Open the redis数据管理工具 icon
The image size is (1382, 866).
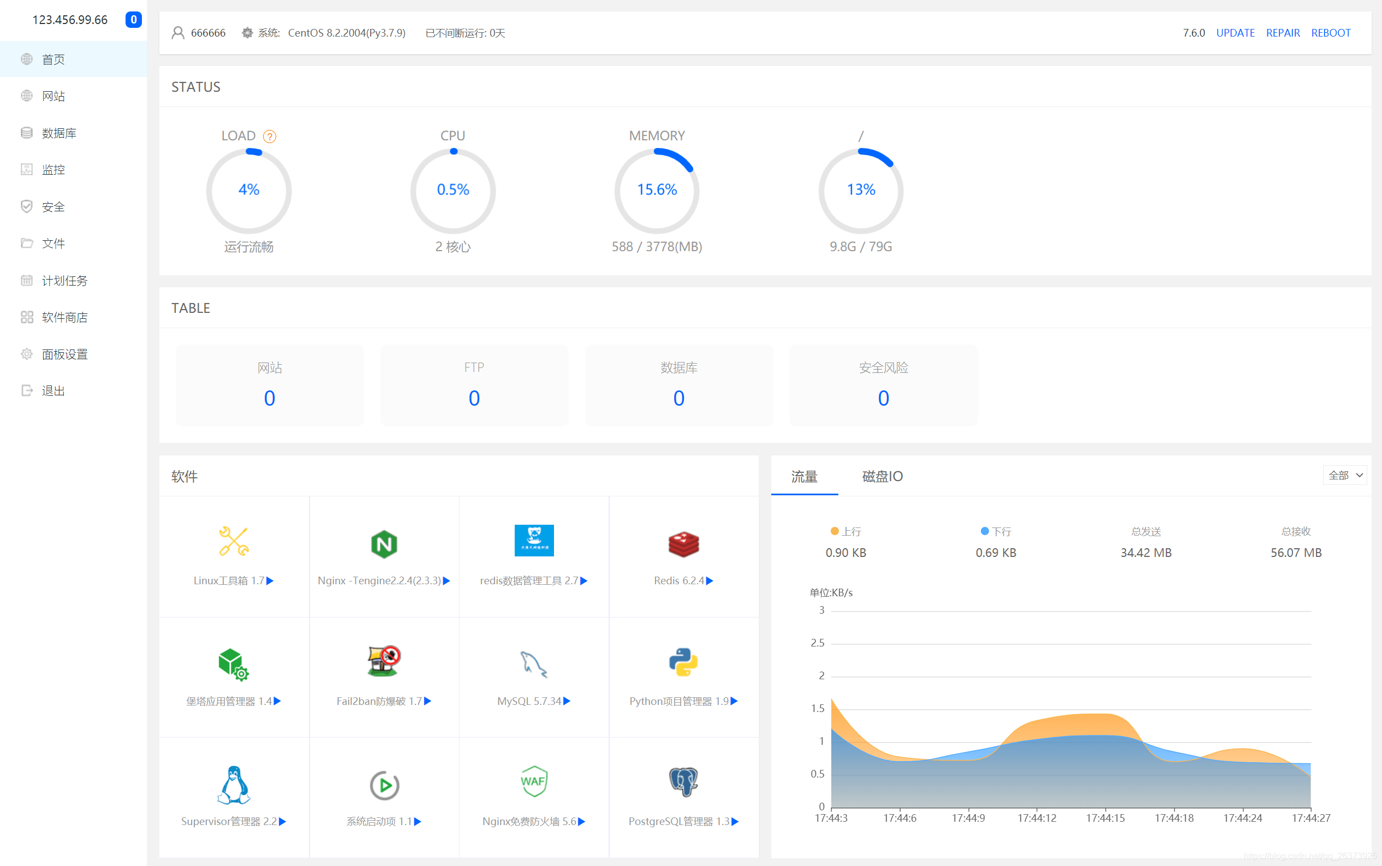coord(534,540)
